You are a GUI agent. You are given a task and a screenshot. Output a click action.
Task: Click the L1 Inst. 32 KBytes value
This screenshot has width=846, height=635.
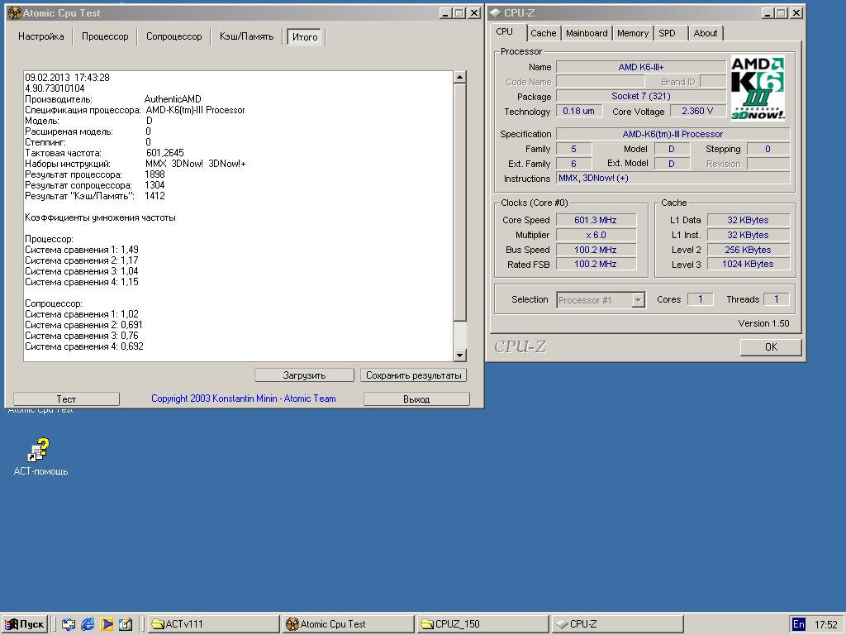pos(748,235)
